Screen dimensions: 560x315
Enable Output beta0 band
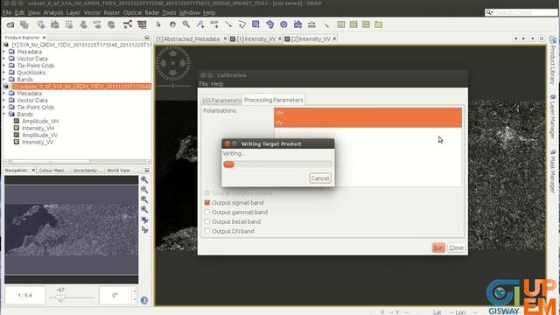[207, 221]
